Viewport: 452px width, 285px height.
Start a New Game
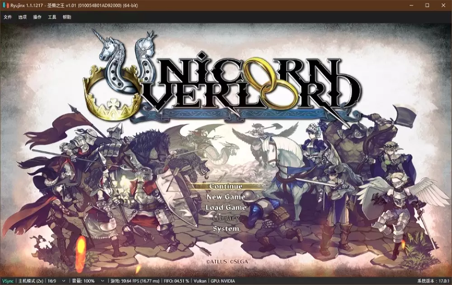pyautogui.click(x=226, y=197)
